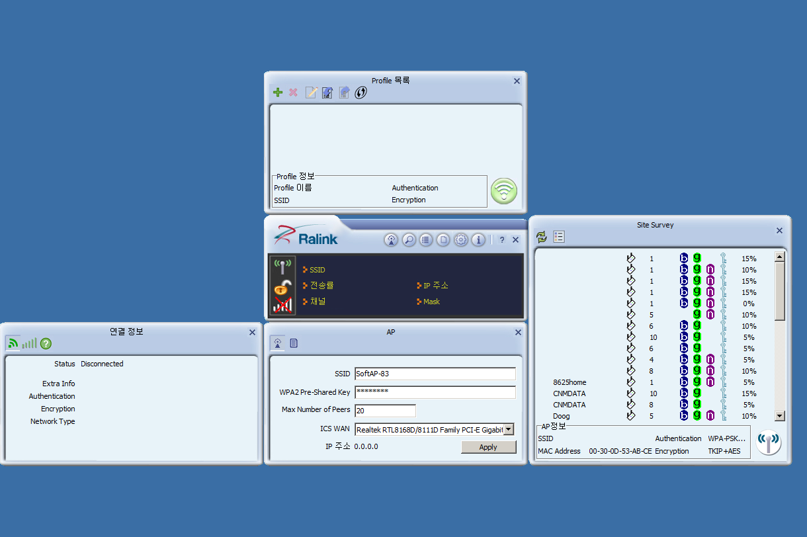Image resolution: width=807 pixels, height=537 pixels.
Task: Click the WPS round arrows icon in Profile toolbar
Action: pyautogui.click(x=361, y=93)
